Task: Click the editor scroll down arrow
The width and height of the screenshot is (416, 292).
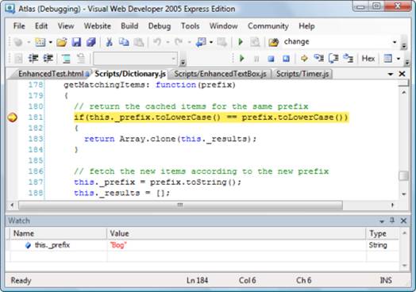Action: point(404,194)
